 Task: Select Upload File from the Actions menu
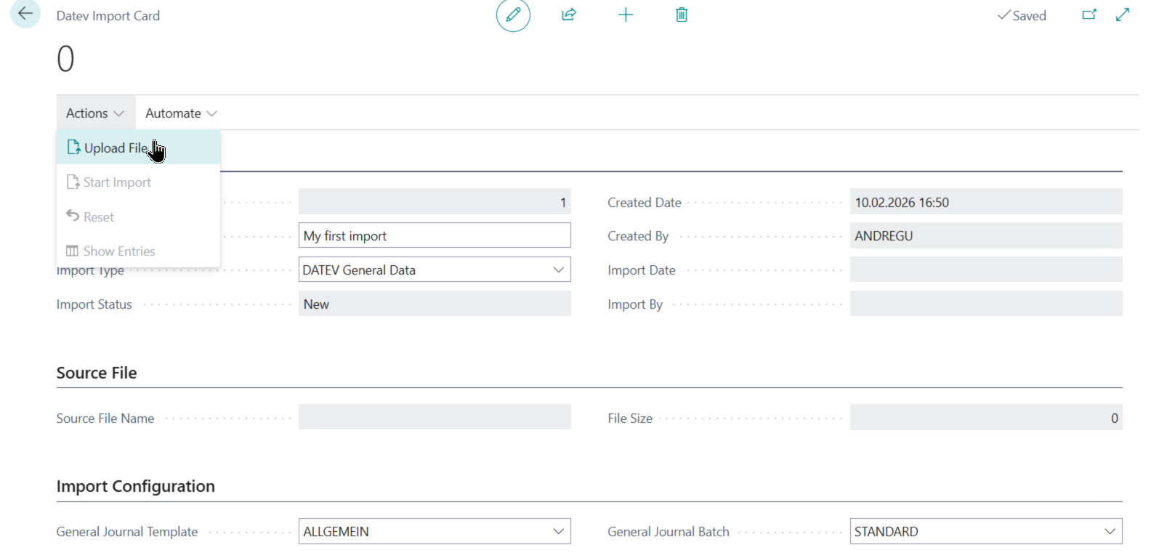point(116,148)
